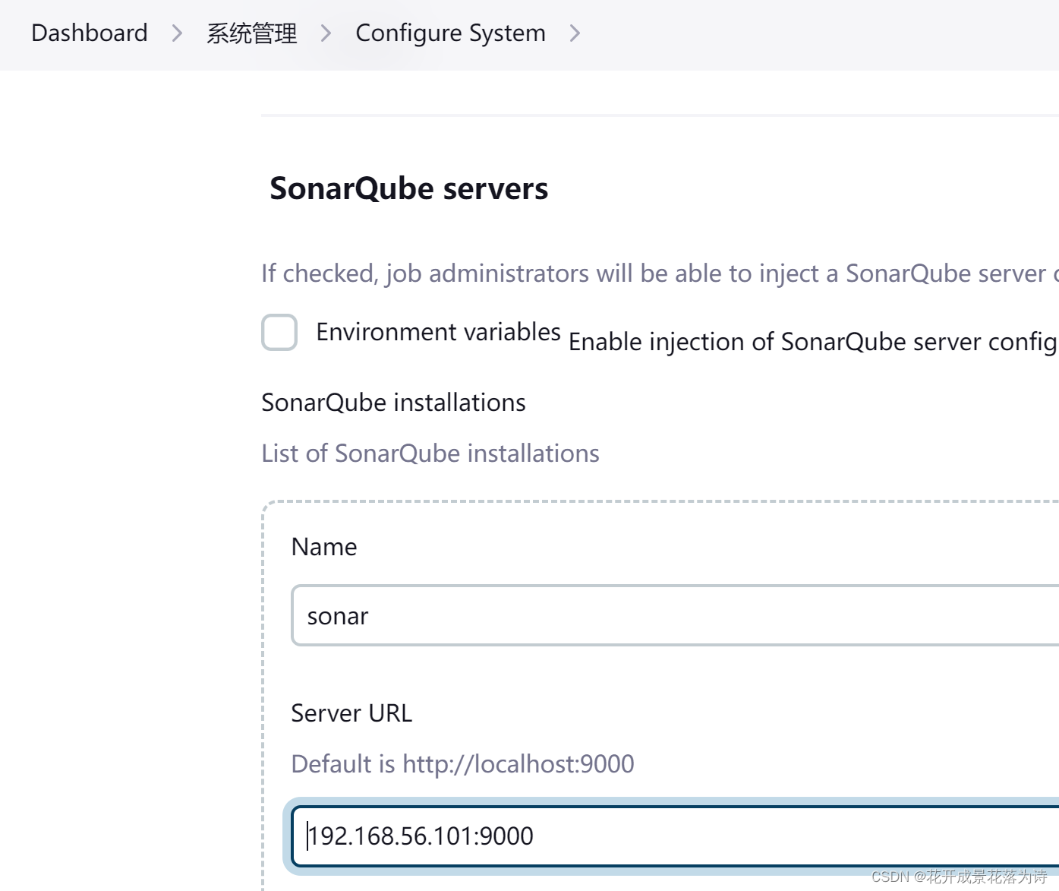
Task: Expand the chevron after Configure System
Action: [x=575, y=33]
